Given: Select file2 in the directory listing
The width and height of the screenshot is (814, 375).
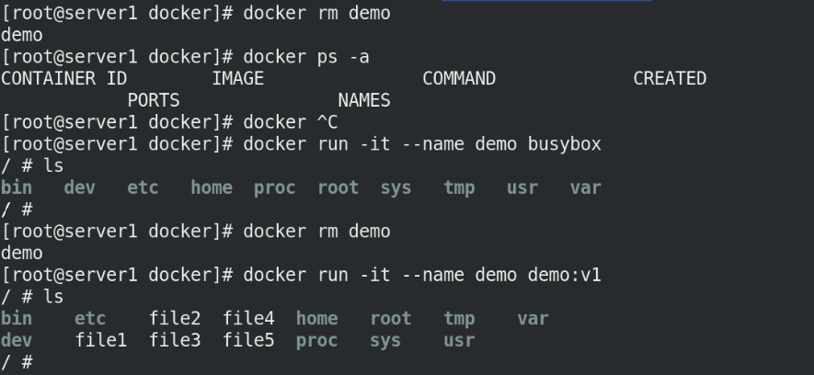Looking at the screenshot, I should [x=175, y=318].
